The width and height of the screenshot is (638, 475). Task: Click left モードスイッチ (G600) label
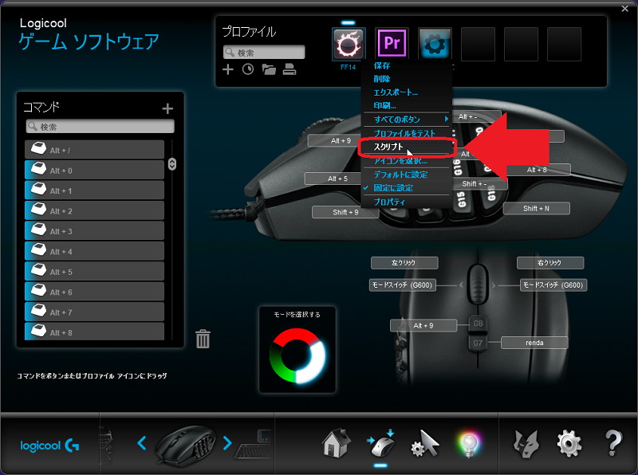pos(403,285)
